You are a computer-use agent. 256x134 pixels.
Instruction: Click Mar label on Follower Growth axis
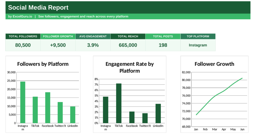point(214,129)
